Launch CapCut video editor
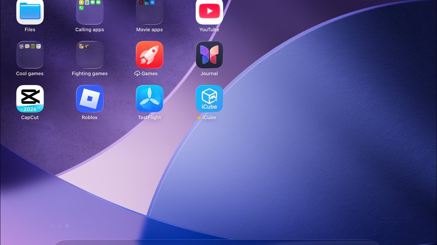 [x=30, y=99]
